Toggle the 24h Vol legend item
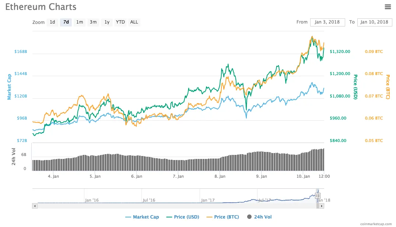The height and width of the screenshot is (227, 396). tap(259, 217)
